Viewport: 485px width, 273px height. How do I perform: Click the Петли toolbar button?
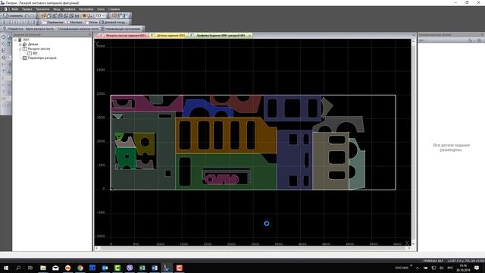coord(91,22)
